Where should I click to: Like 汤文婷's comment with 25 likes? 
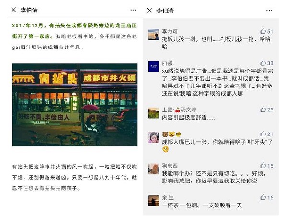[x=263, y=109]
